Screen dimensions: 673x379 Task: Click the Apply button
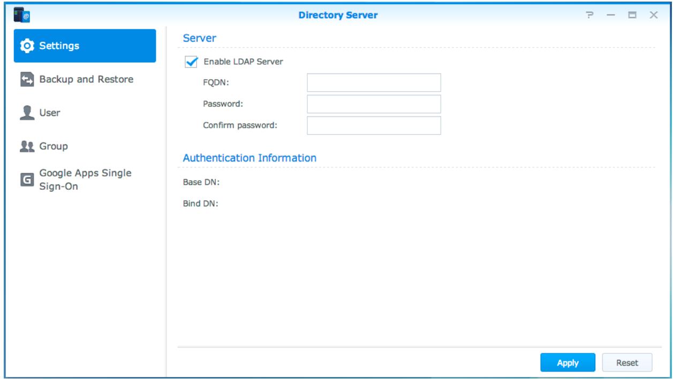(x=568, y=362)
